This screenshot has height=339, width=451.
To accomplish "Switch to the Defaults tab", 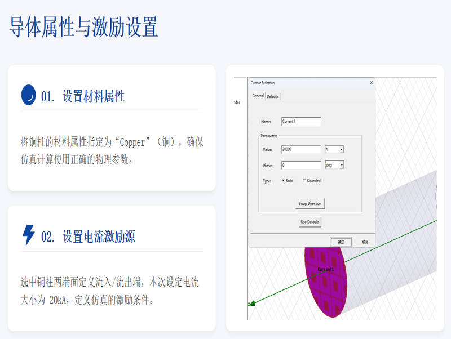I will (x=273, y=96).
